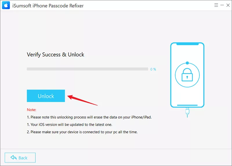232x166 pixels.
Task: Click the phone illustration outline
Action: pos(187,75)
